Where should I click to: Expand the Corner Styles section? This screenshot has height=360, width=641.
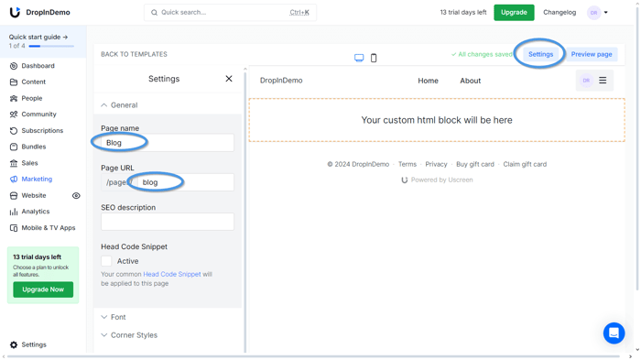coord(129,335)
